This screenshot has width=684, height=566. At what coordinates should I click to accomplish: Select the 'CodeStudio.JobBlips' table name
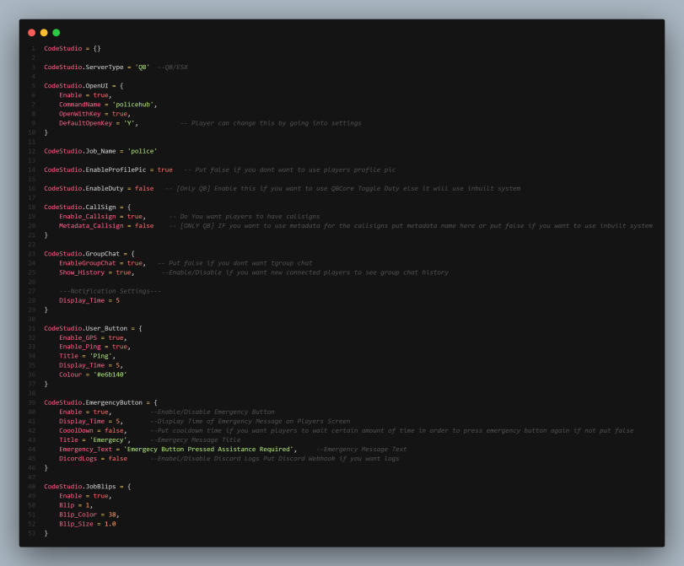point(80,487)
